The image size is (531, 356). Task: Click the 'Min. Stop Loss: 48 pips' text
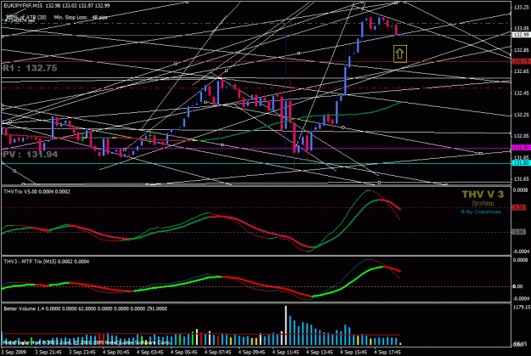coord(81,17)
